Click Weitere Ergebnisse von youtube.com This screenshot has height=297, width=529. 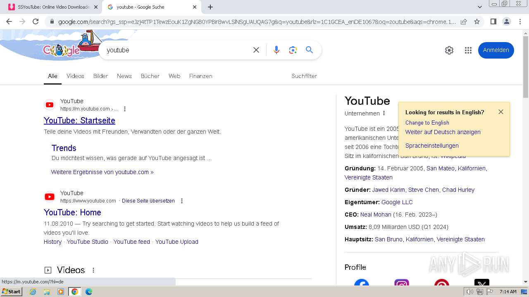[x=102, y=172]
